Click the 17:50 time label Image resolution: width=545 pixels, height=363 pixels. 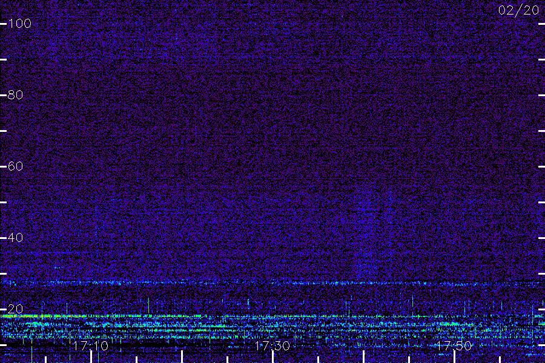click(x=454, y=345)
